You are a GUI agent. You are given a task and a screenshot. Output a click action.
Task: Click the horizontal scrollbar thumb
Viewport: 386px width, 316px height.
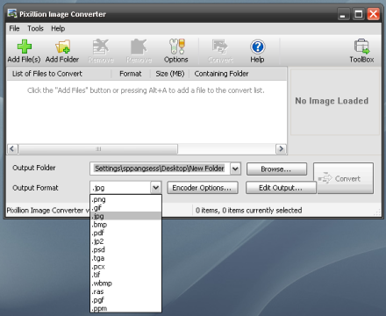pos(98,148)
